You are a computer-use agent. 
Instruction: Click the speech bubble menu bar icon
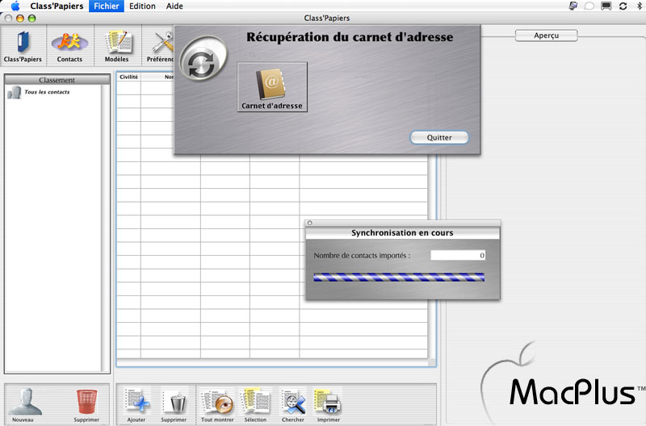(589, 6)
